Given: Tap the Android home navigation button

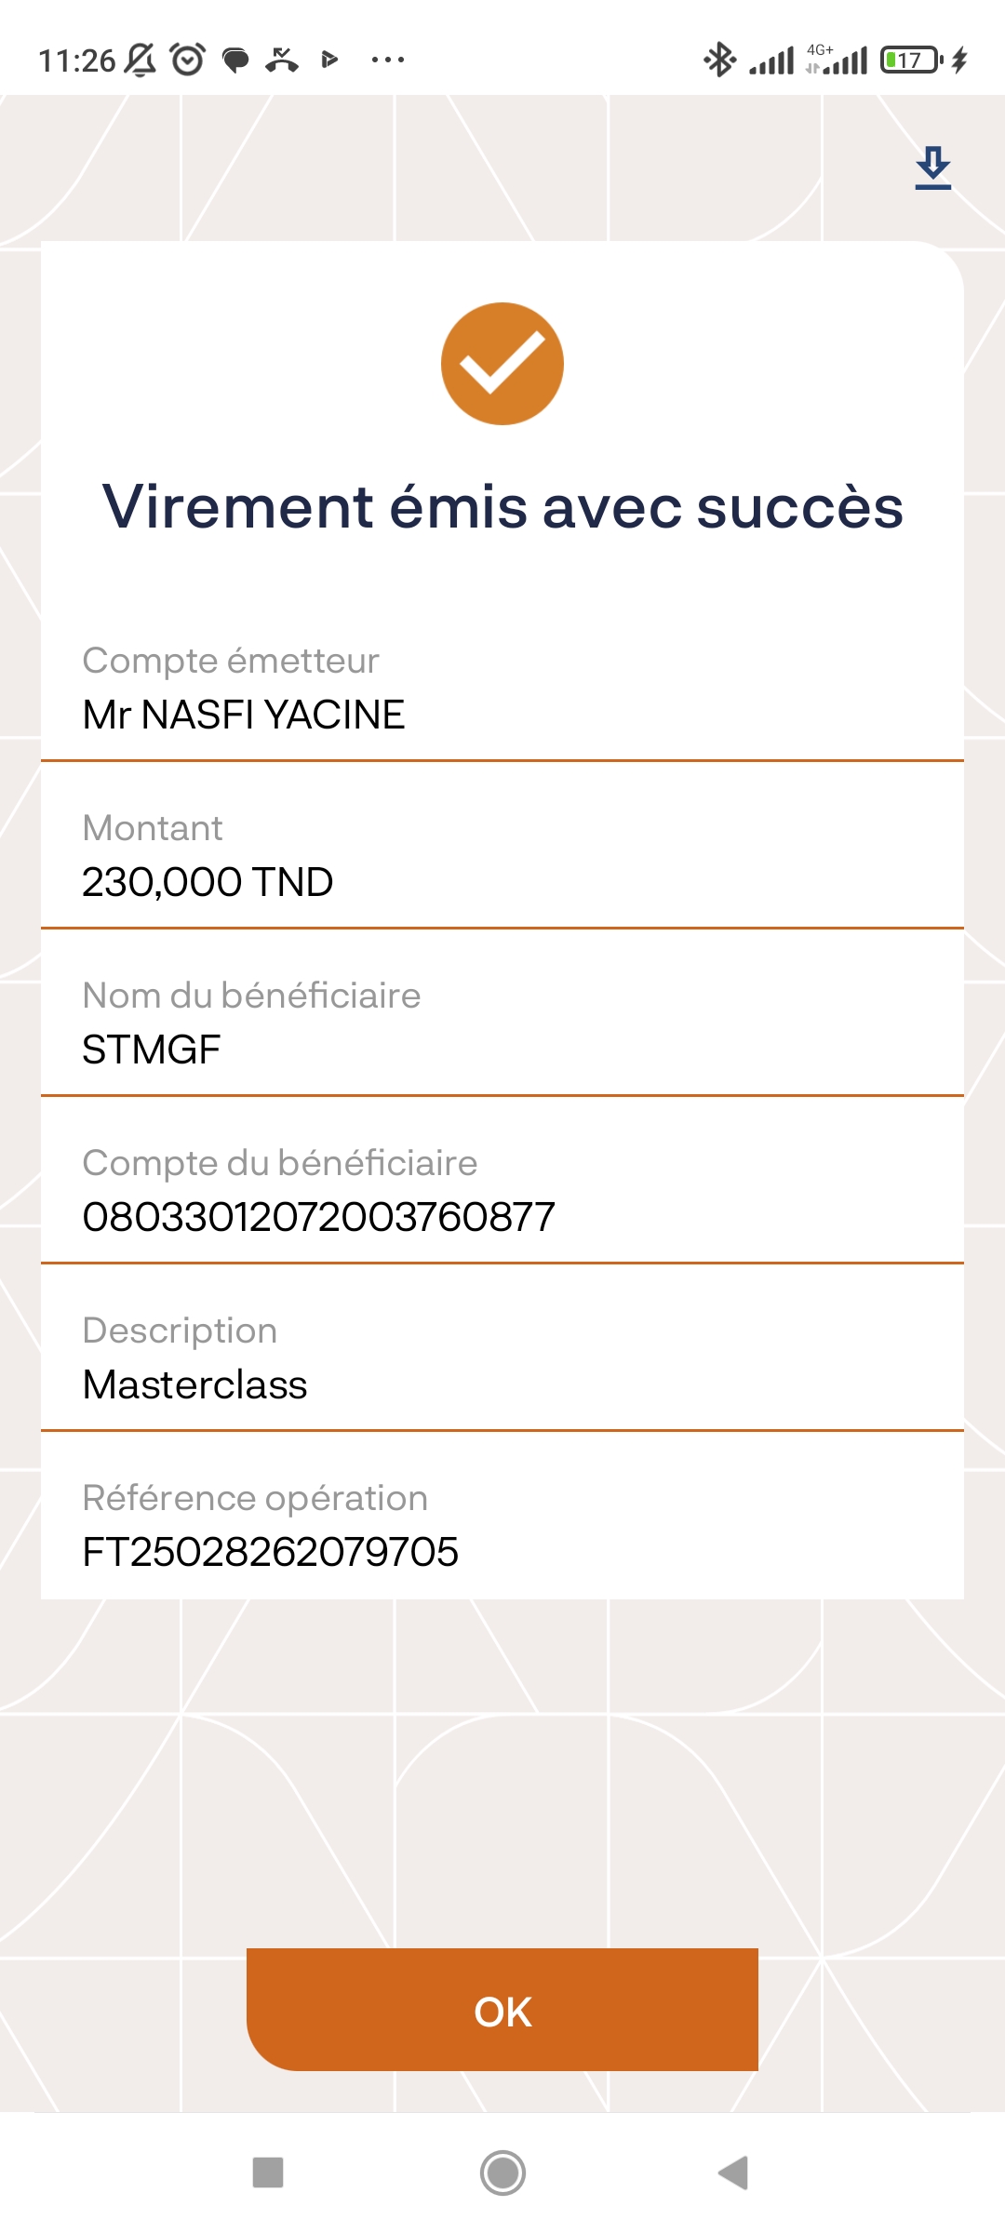Looking at the screenshot, I should point(502,2173).
